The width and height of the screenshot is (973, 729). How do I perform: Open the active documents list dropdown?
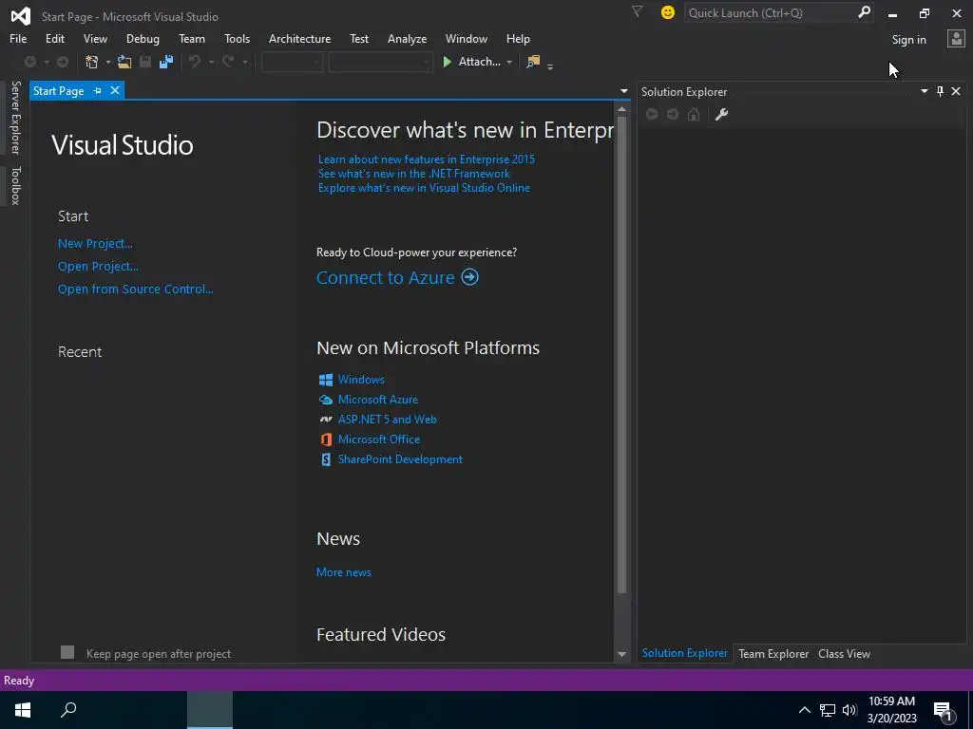coord(623,91)
